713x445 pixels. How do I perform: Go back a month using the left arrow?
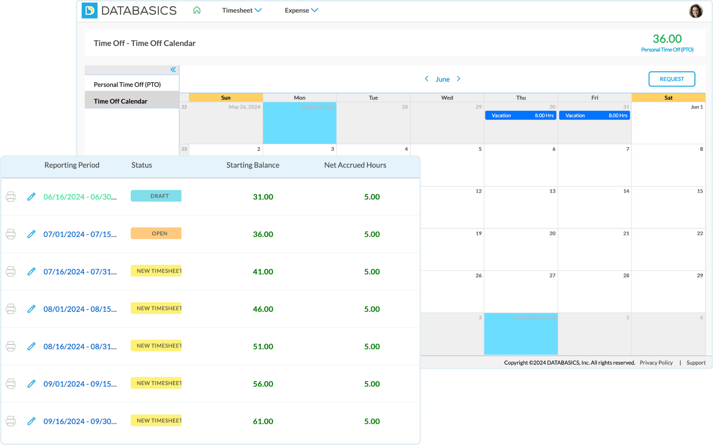pyautogui.click(x=427, y=79)
